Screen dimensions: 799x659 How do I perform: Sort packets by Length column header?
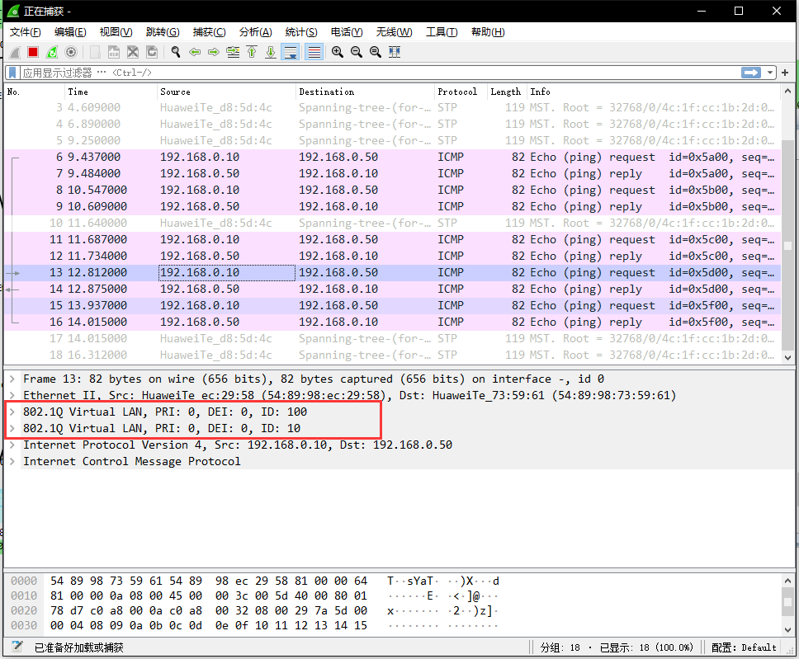[x=507, y=92]
